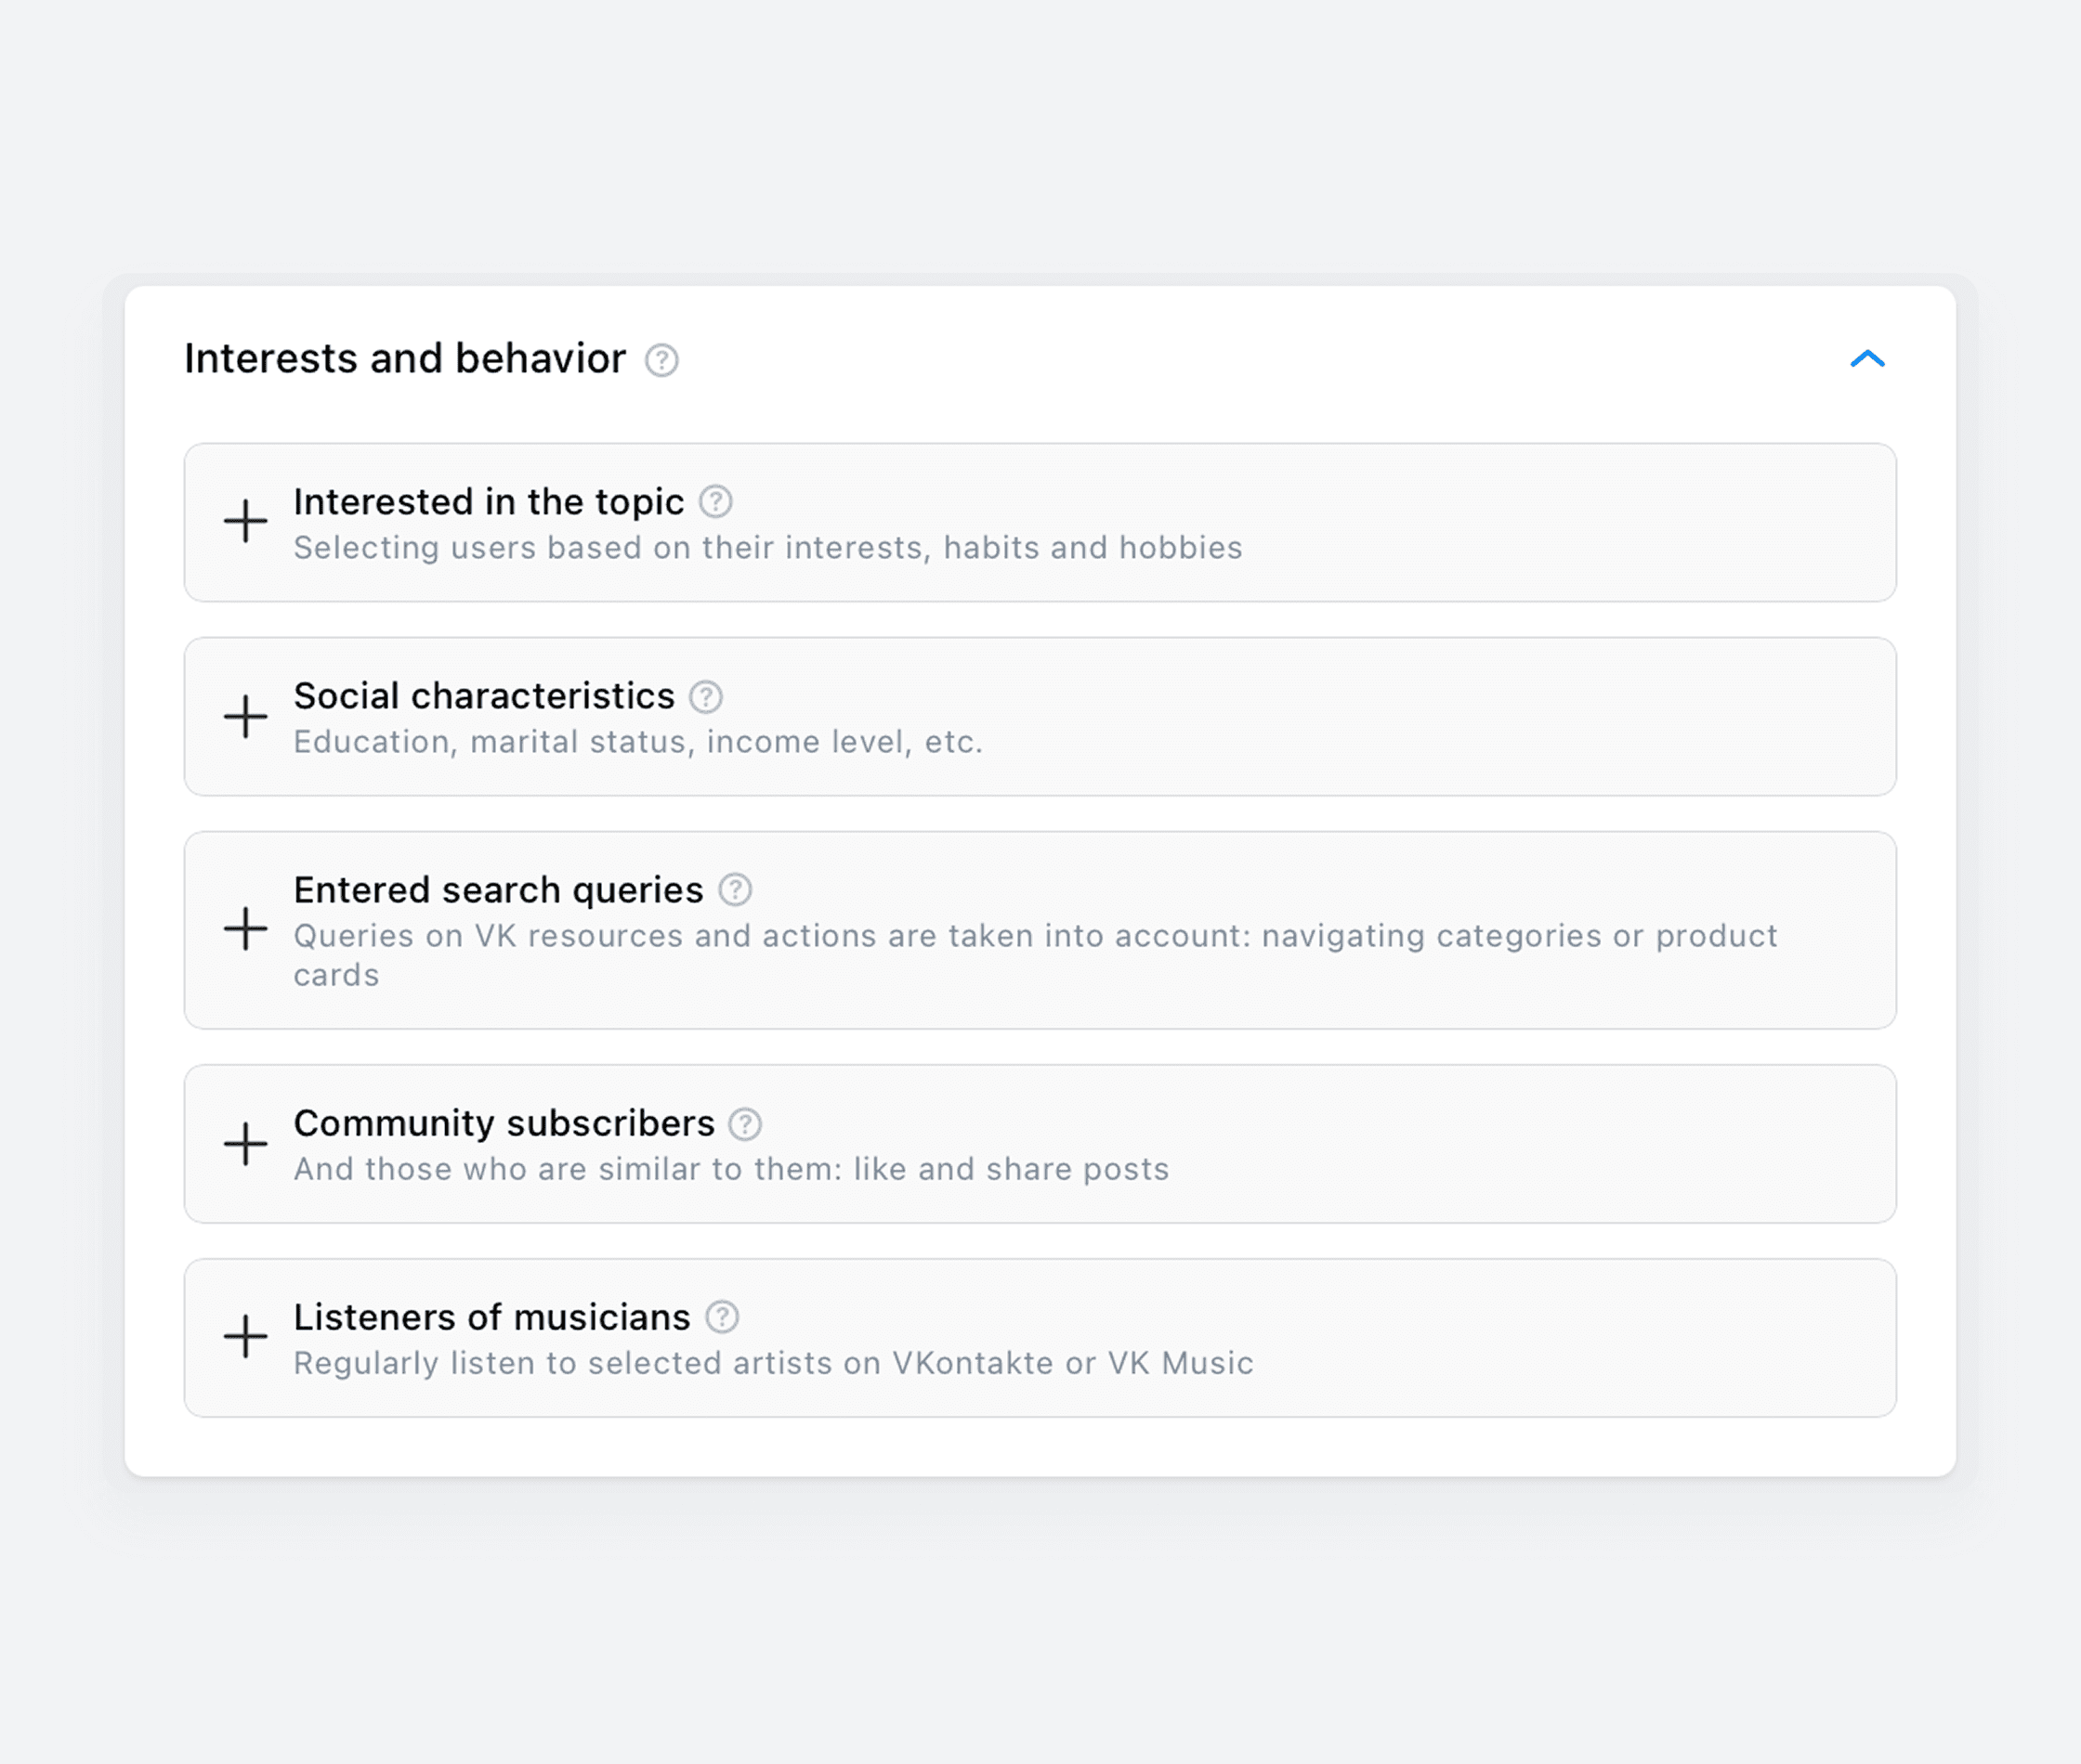Click plus icon for Interested in the topic
This screenshot has height=1764, width=2081.
click(245, 522)
